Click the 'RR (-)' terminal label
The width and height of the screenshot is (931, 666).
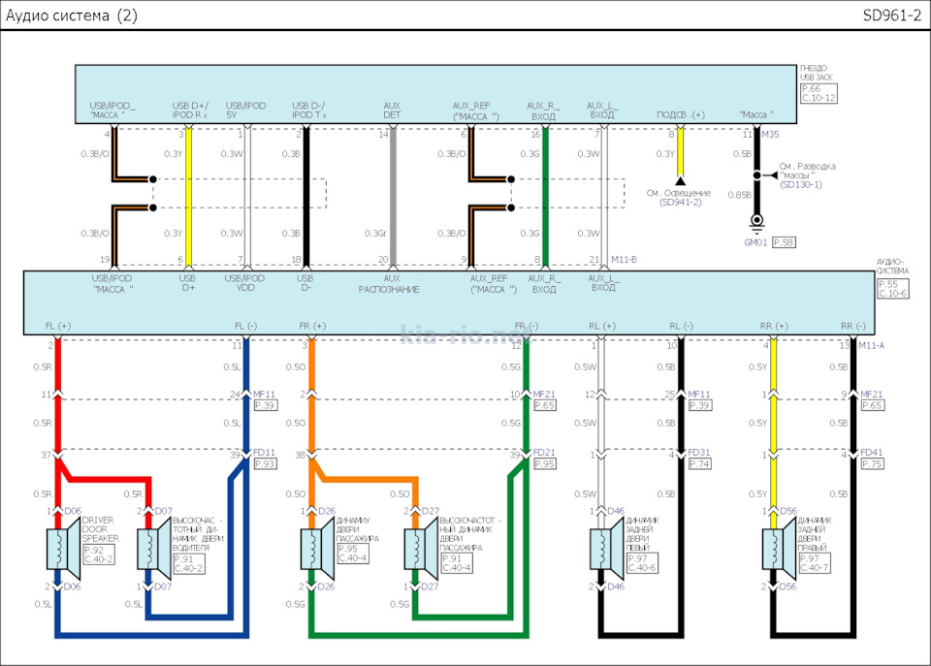tap(853, 326)
